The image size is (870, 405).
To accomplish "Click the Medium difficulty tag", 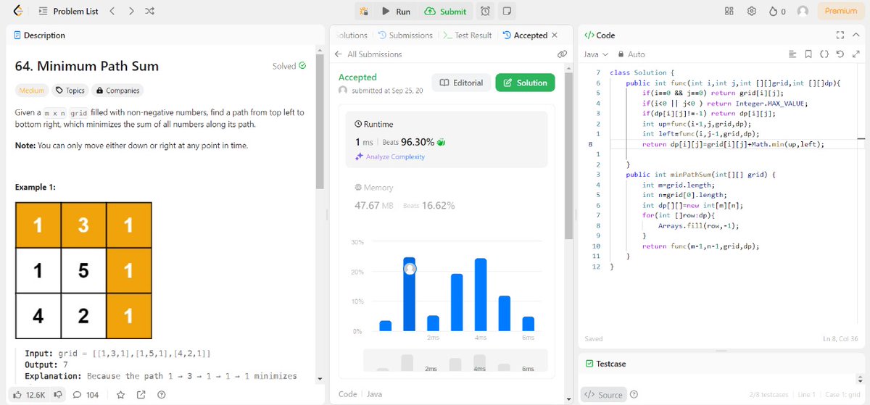I will (32, 91).
